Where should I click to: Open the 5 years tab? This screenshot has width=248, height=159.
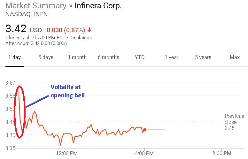coord(203,57)
